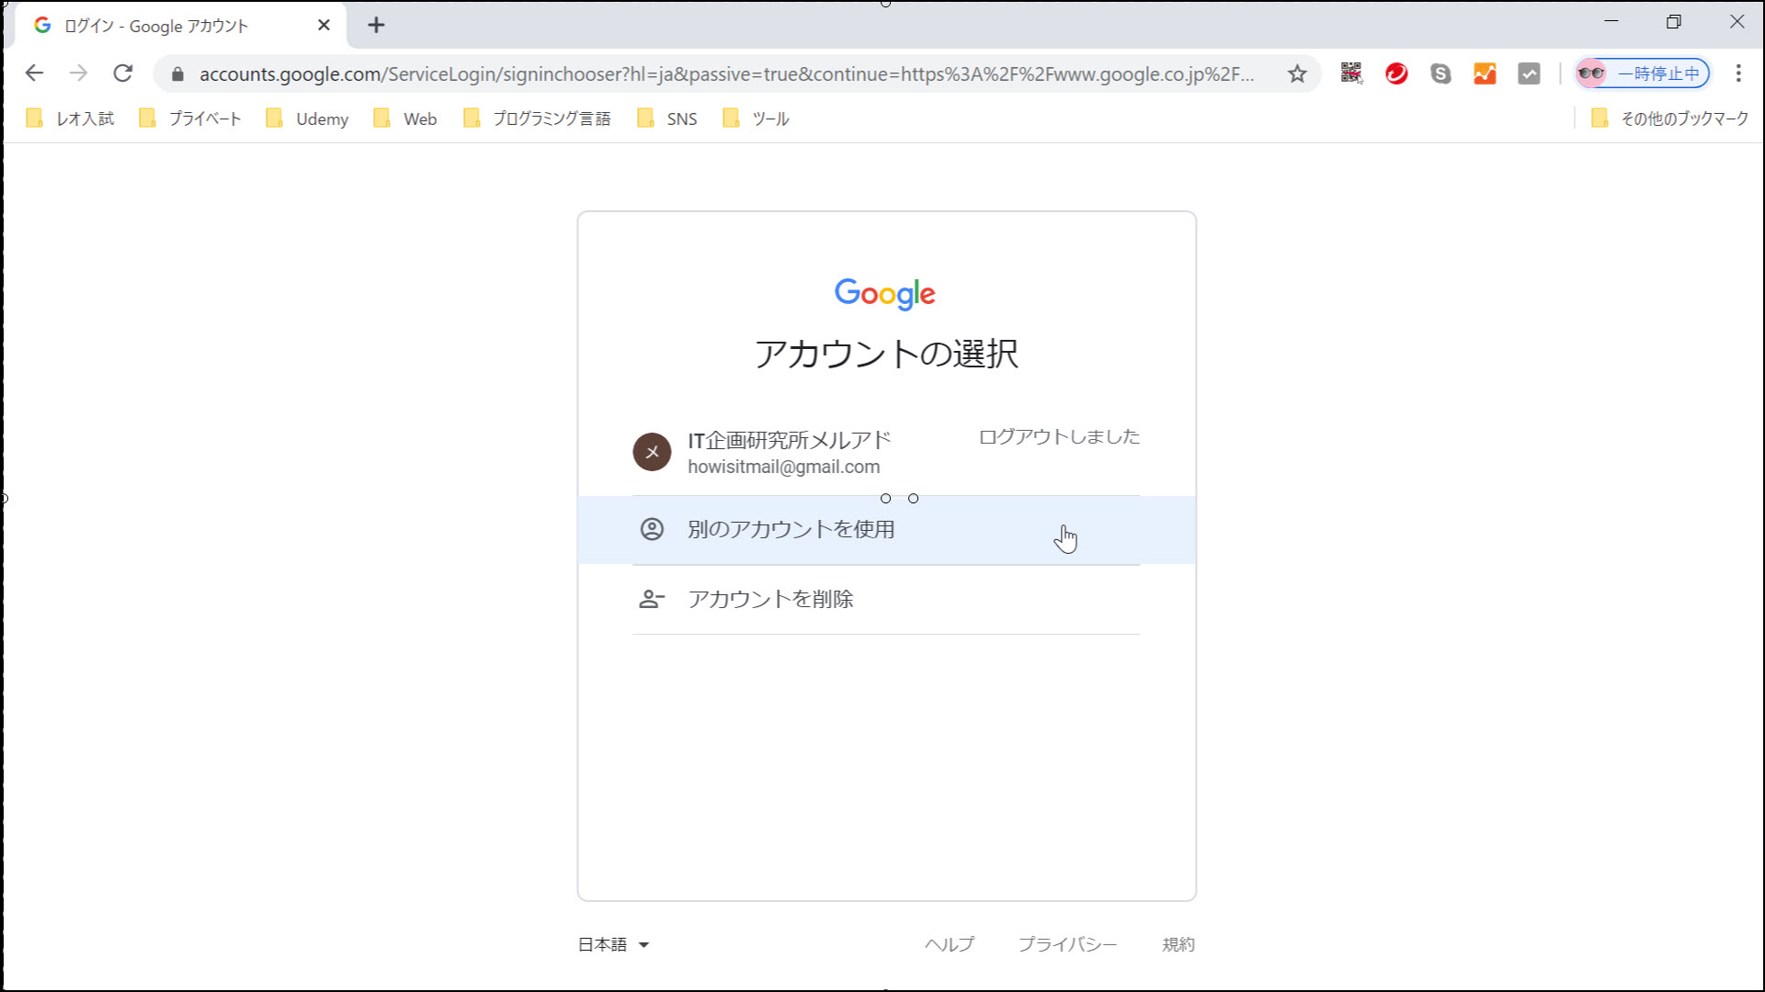Choose the IT企画研究所メルアド account
The image size is (1765, 992).
pyautogui.click(x=886, y=452)
